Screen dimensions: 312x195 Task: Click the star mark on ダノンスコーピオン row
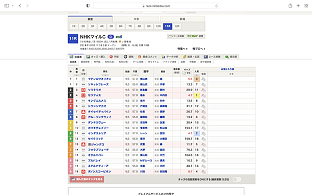84,172
